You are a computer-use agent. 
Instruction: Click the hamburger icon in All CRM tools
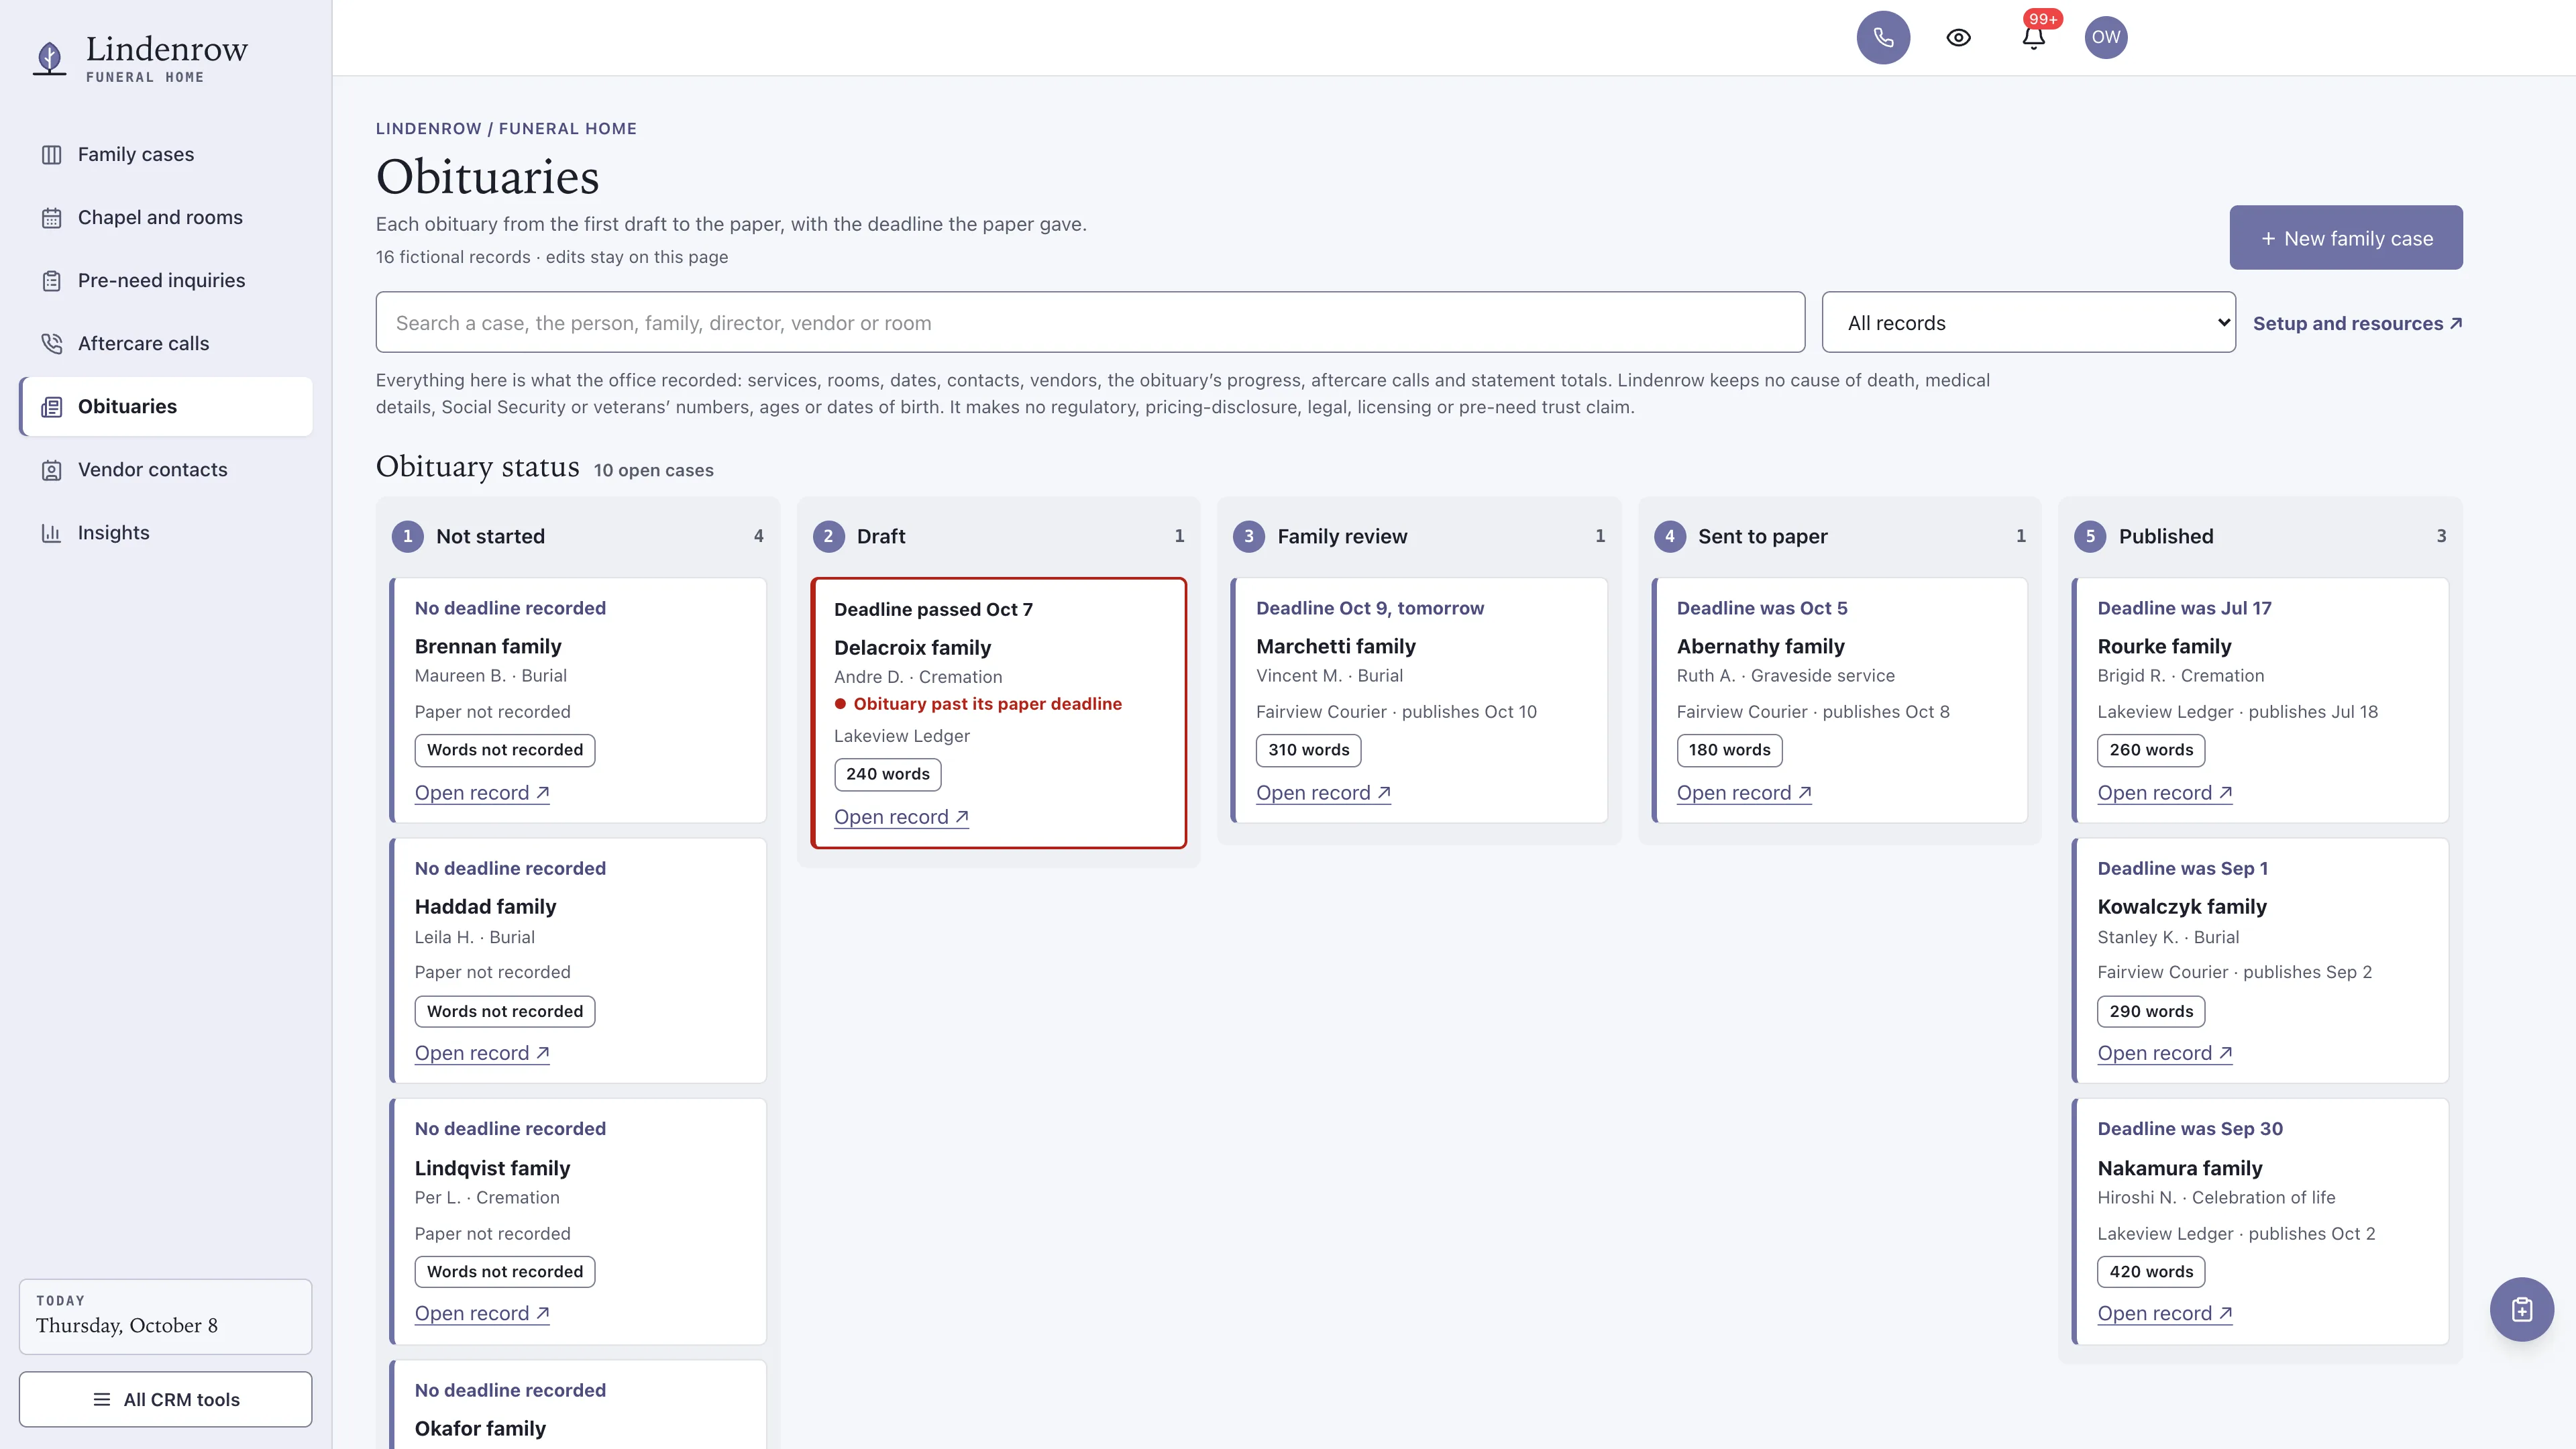[101, 1399]
